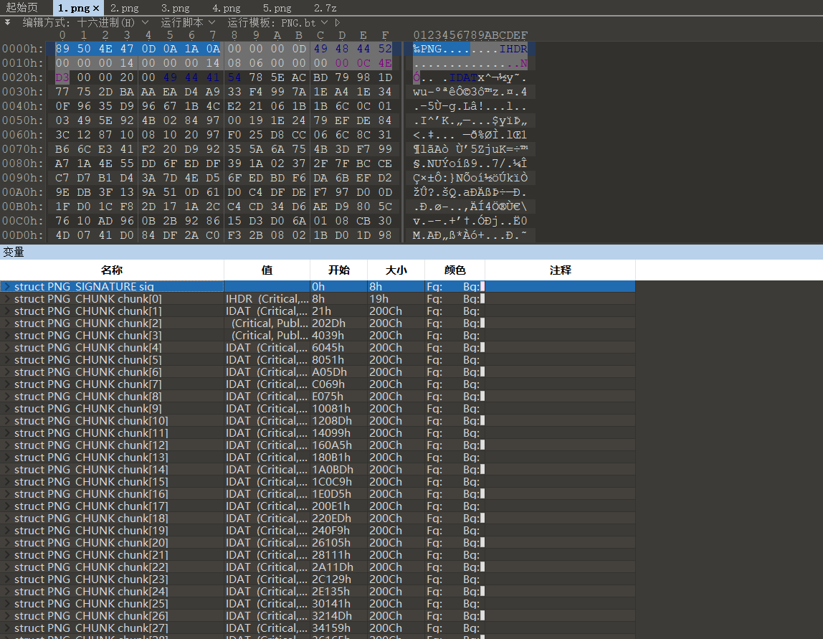This screenshot has height=639, width=823.
Task: Click the double-chevron collapse icon on the toolbar
Action: pyautogui.click(x=8, y=22)
